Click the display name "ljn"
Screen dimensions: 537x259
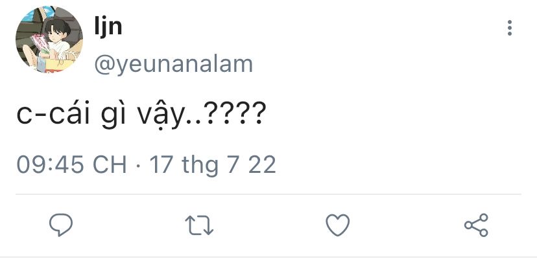click(x=108, y=27)
